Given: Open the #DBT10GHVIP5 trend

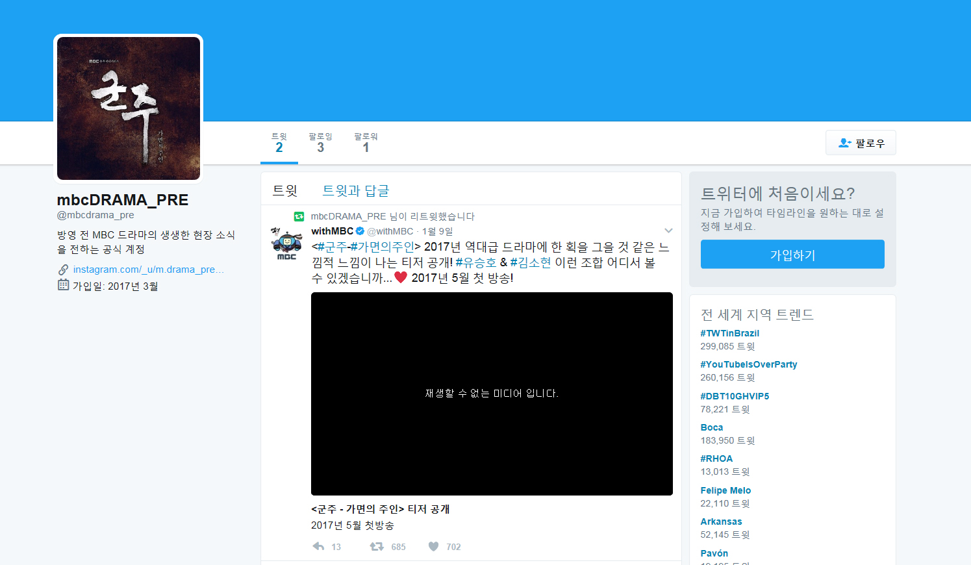Looking at the screenshot, I should (735, 396).
